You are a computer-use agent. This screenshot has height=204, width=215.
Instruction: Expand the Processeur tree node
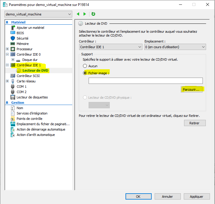pyautogui.click(x=7, y=49)
